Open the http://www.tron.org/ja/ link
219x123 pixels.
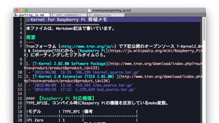(x=87, y=46)
